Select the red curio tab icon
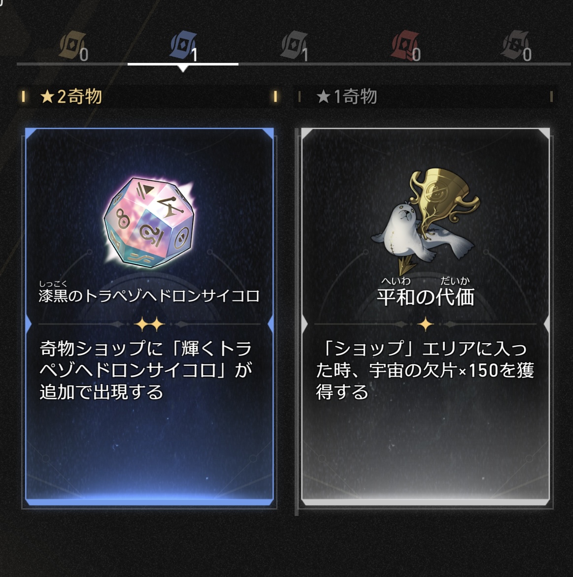Viewport: 573px width, 577px height. [404, 45]
